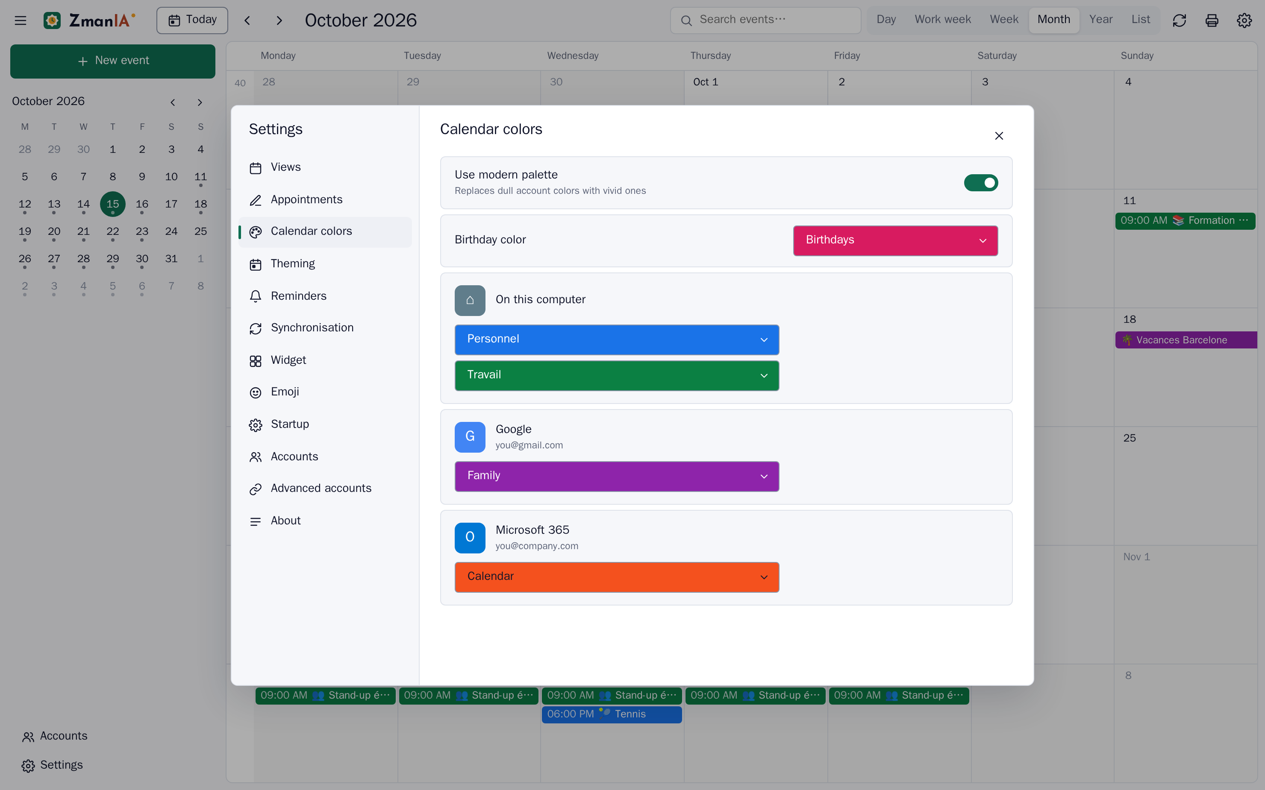
Task: Switch to Year view tab
Action: pos(1100,20)
